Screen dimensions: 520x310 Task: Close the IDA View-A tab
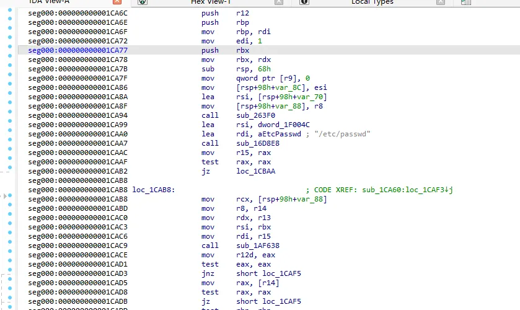click(117, 2)
